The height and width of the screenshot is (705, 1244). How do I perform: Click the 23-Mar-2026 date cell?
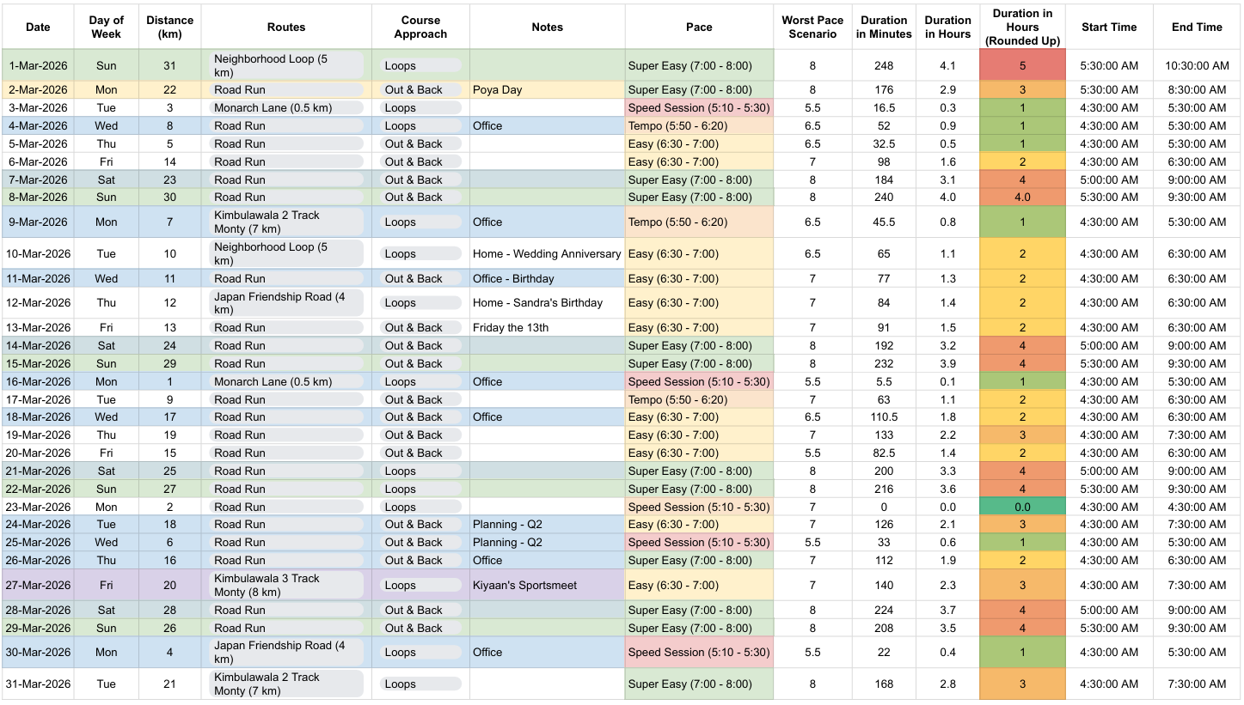coord(38,507)
